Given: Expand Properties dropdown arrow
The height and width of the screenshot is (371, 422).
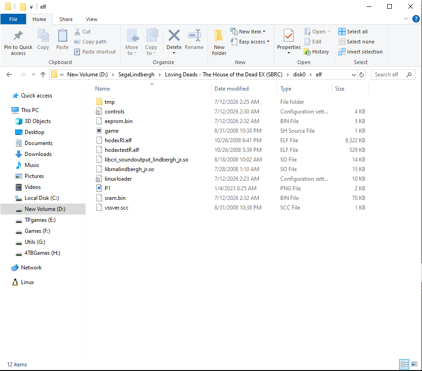Looking at the screenshot, I should click(x=288, y=53).
